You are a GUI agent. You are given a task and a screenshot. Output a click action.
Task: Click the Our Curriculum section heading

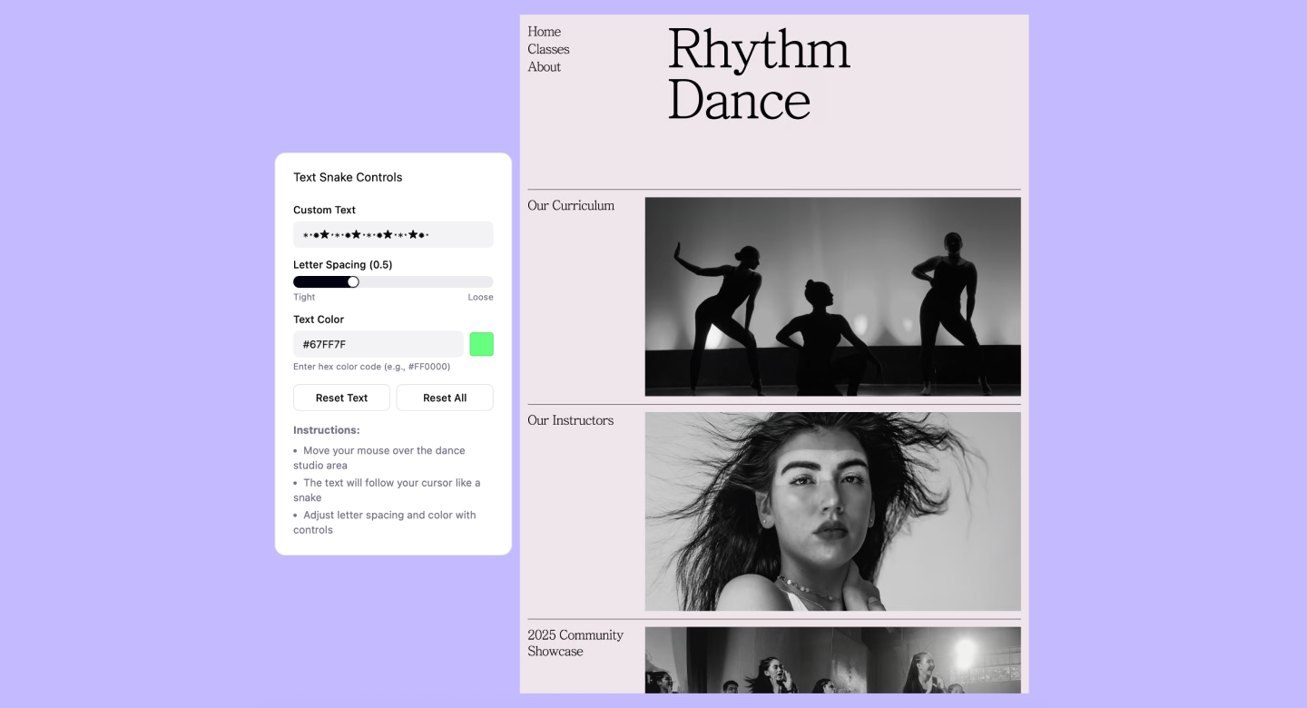(572, 205)
